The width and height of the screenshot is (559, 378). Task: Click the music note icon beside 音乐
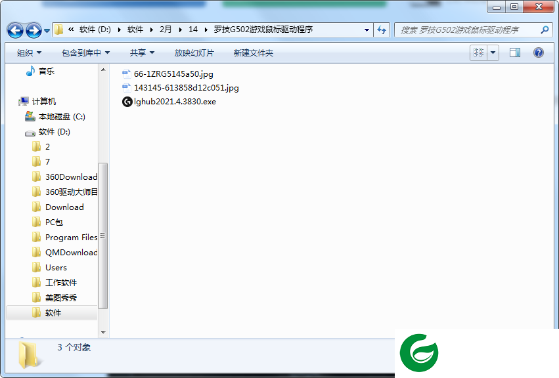click(x=30, y=72)
